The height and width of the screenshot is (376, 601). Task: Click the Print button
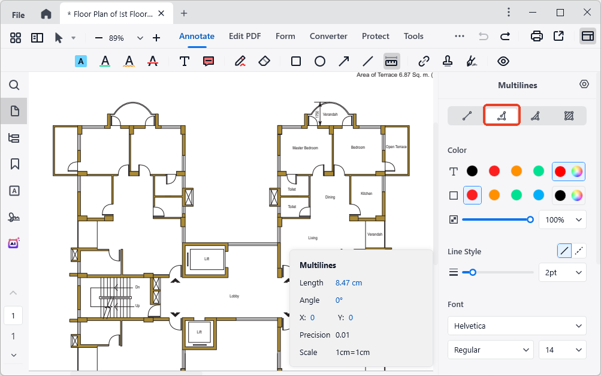click(536, 37)
